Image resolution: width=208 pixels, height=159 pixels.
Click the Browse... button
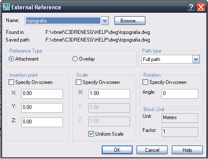(130, 21)
